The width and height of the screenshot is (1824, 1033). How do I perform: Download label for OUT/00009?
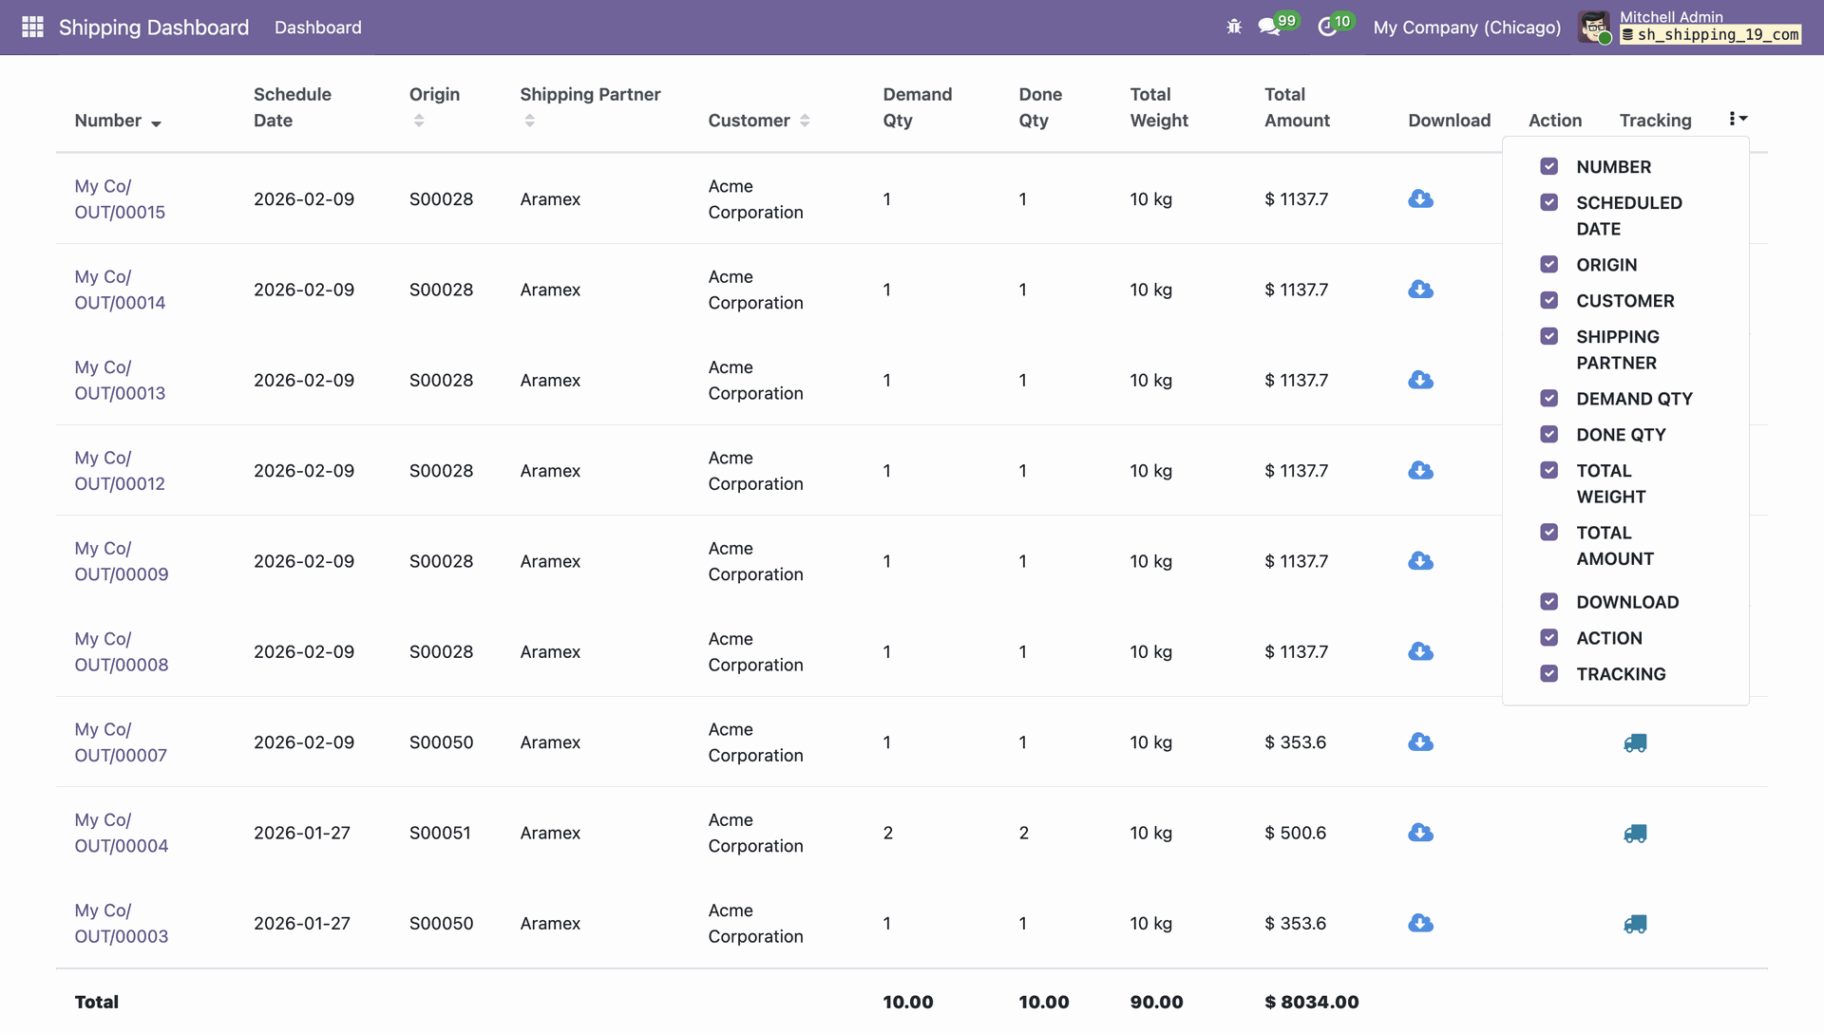coord(1420,561)
